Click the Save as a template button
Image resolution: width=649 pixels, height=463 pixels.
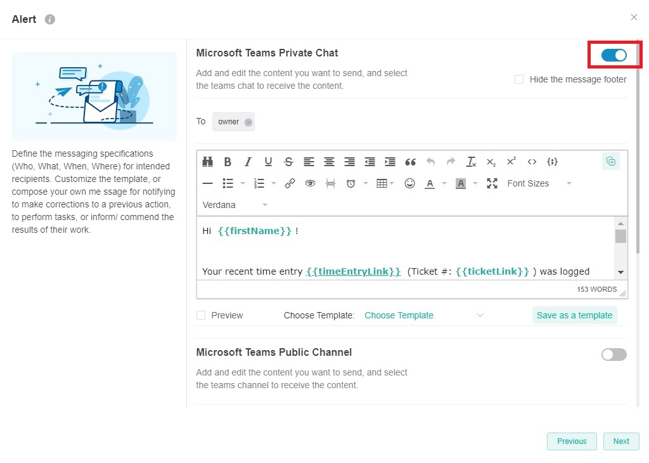click(574, 315)
